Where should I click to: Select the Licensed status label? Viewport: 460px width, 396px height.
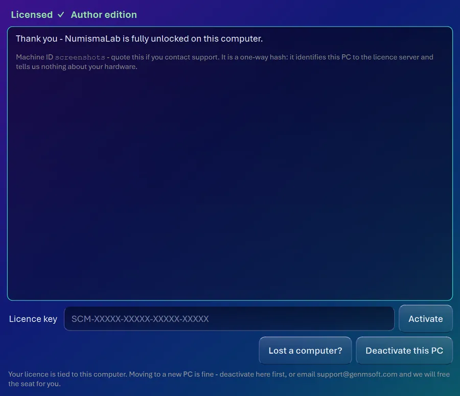coord(32,15)
